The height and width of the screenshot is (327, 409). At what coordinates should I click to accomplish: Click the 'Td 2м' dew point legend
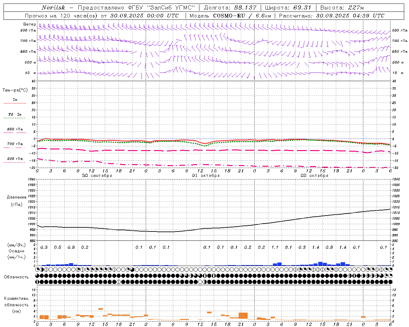(15, 114)
